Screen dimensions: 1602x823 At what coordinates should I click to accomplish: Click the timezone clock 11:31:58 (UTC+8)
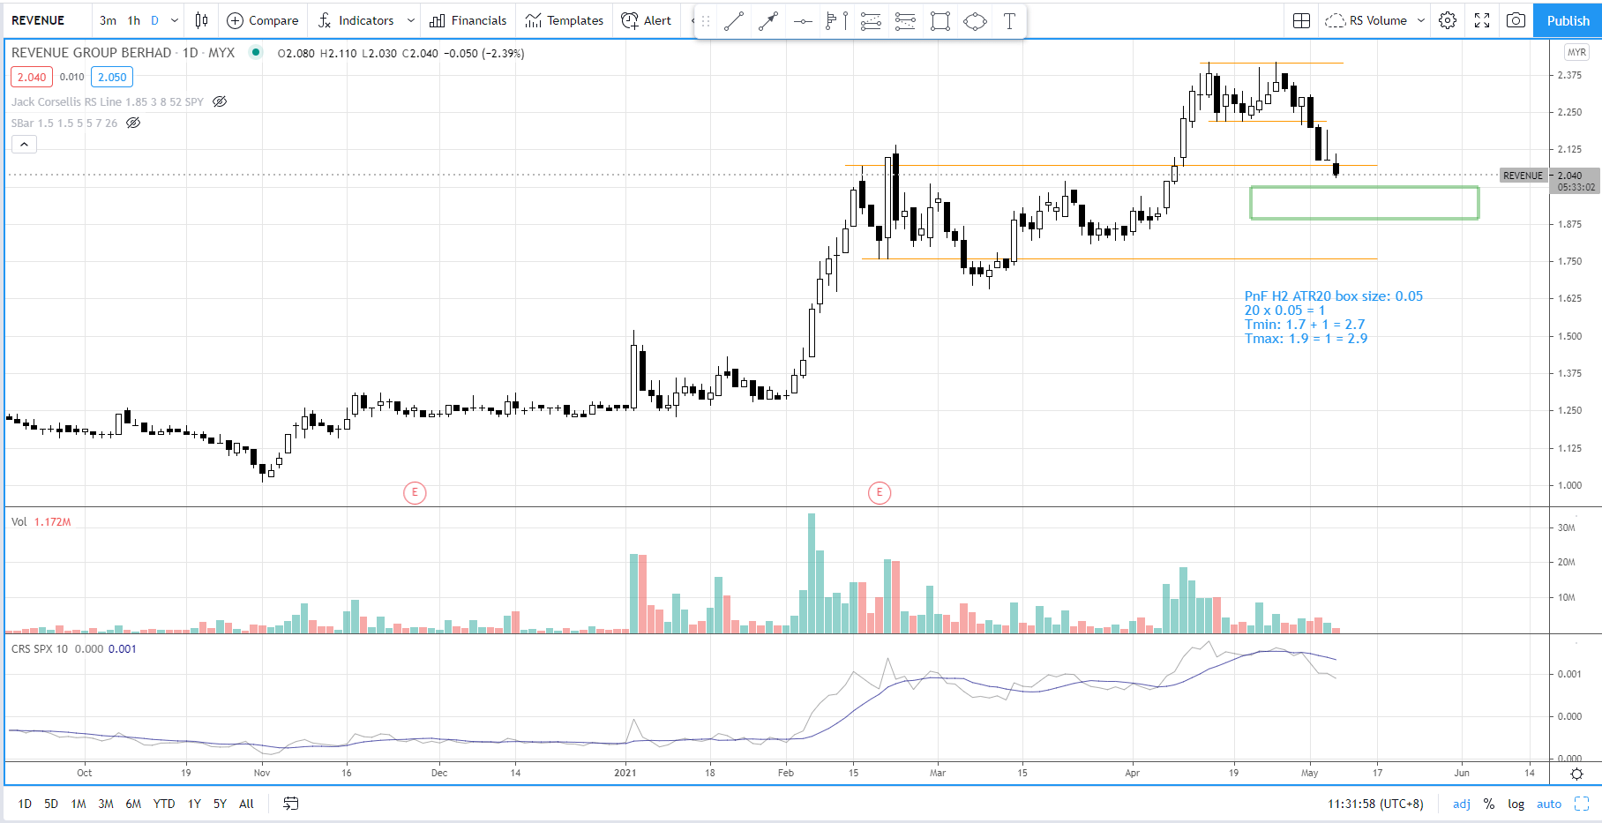point(1375,804)
